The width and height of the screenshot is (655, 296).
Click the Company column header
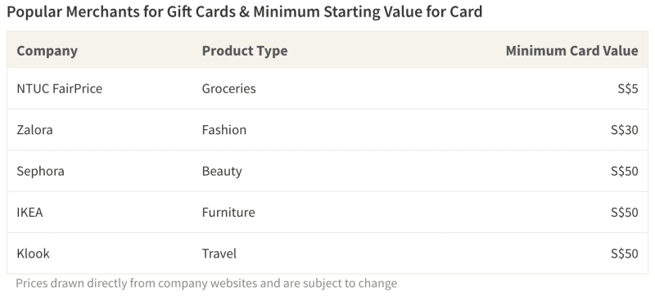click(47, 51)
